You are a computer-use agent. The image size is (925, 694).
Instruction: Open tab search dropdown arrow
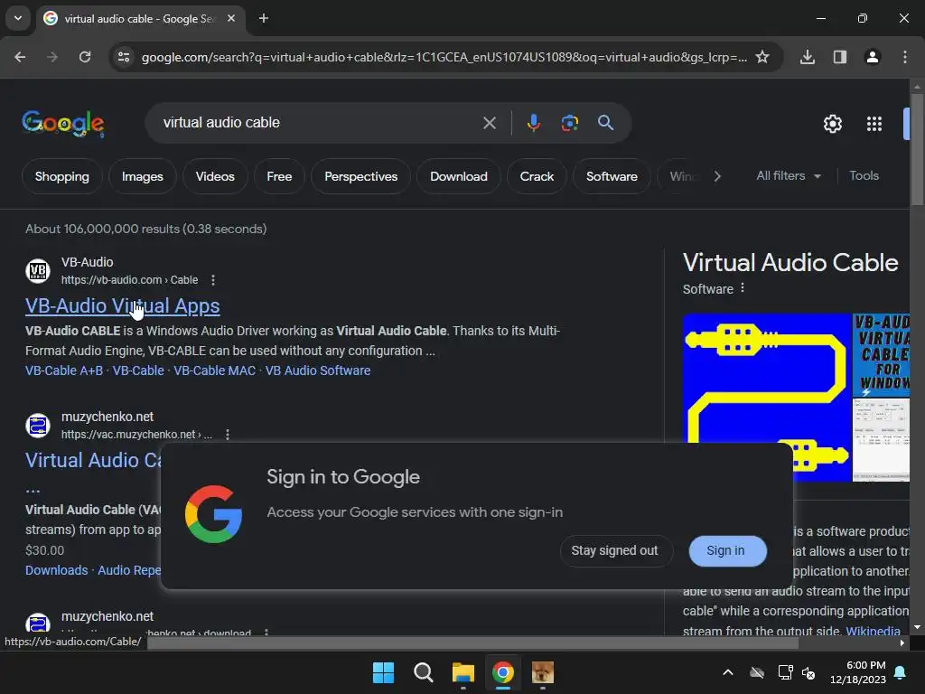(x=18, y=18)
